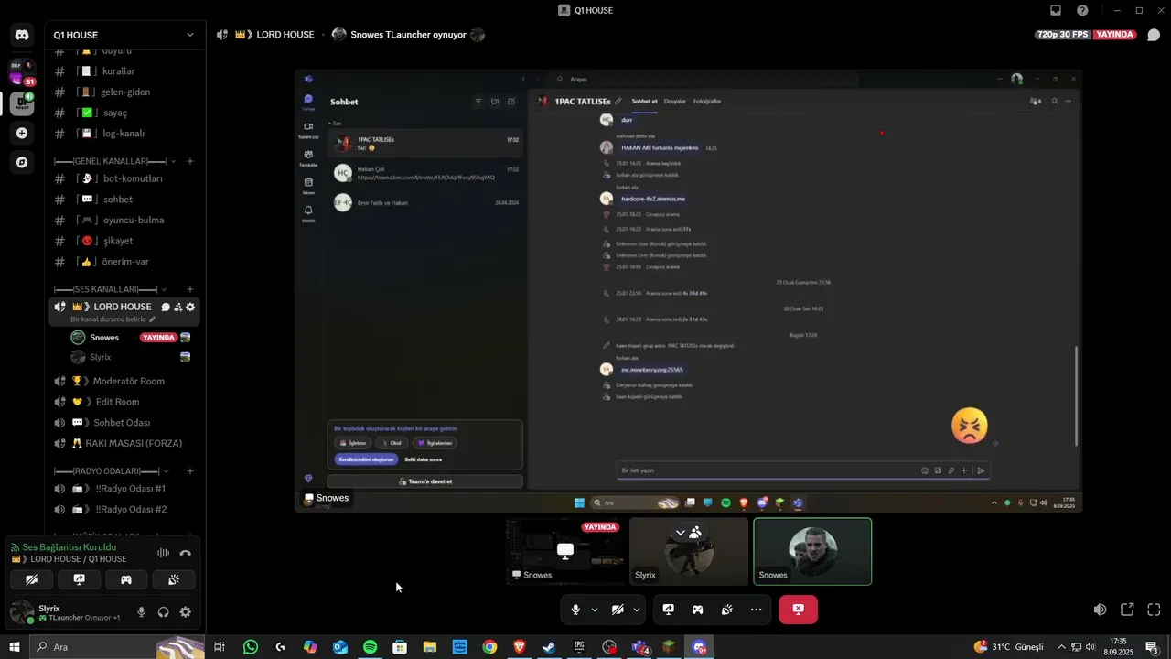The height and width of the screenshot is (659, 1171).
Task: Mute microphone in user panel
Action: (x=141, y=612)
